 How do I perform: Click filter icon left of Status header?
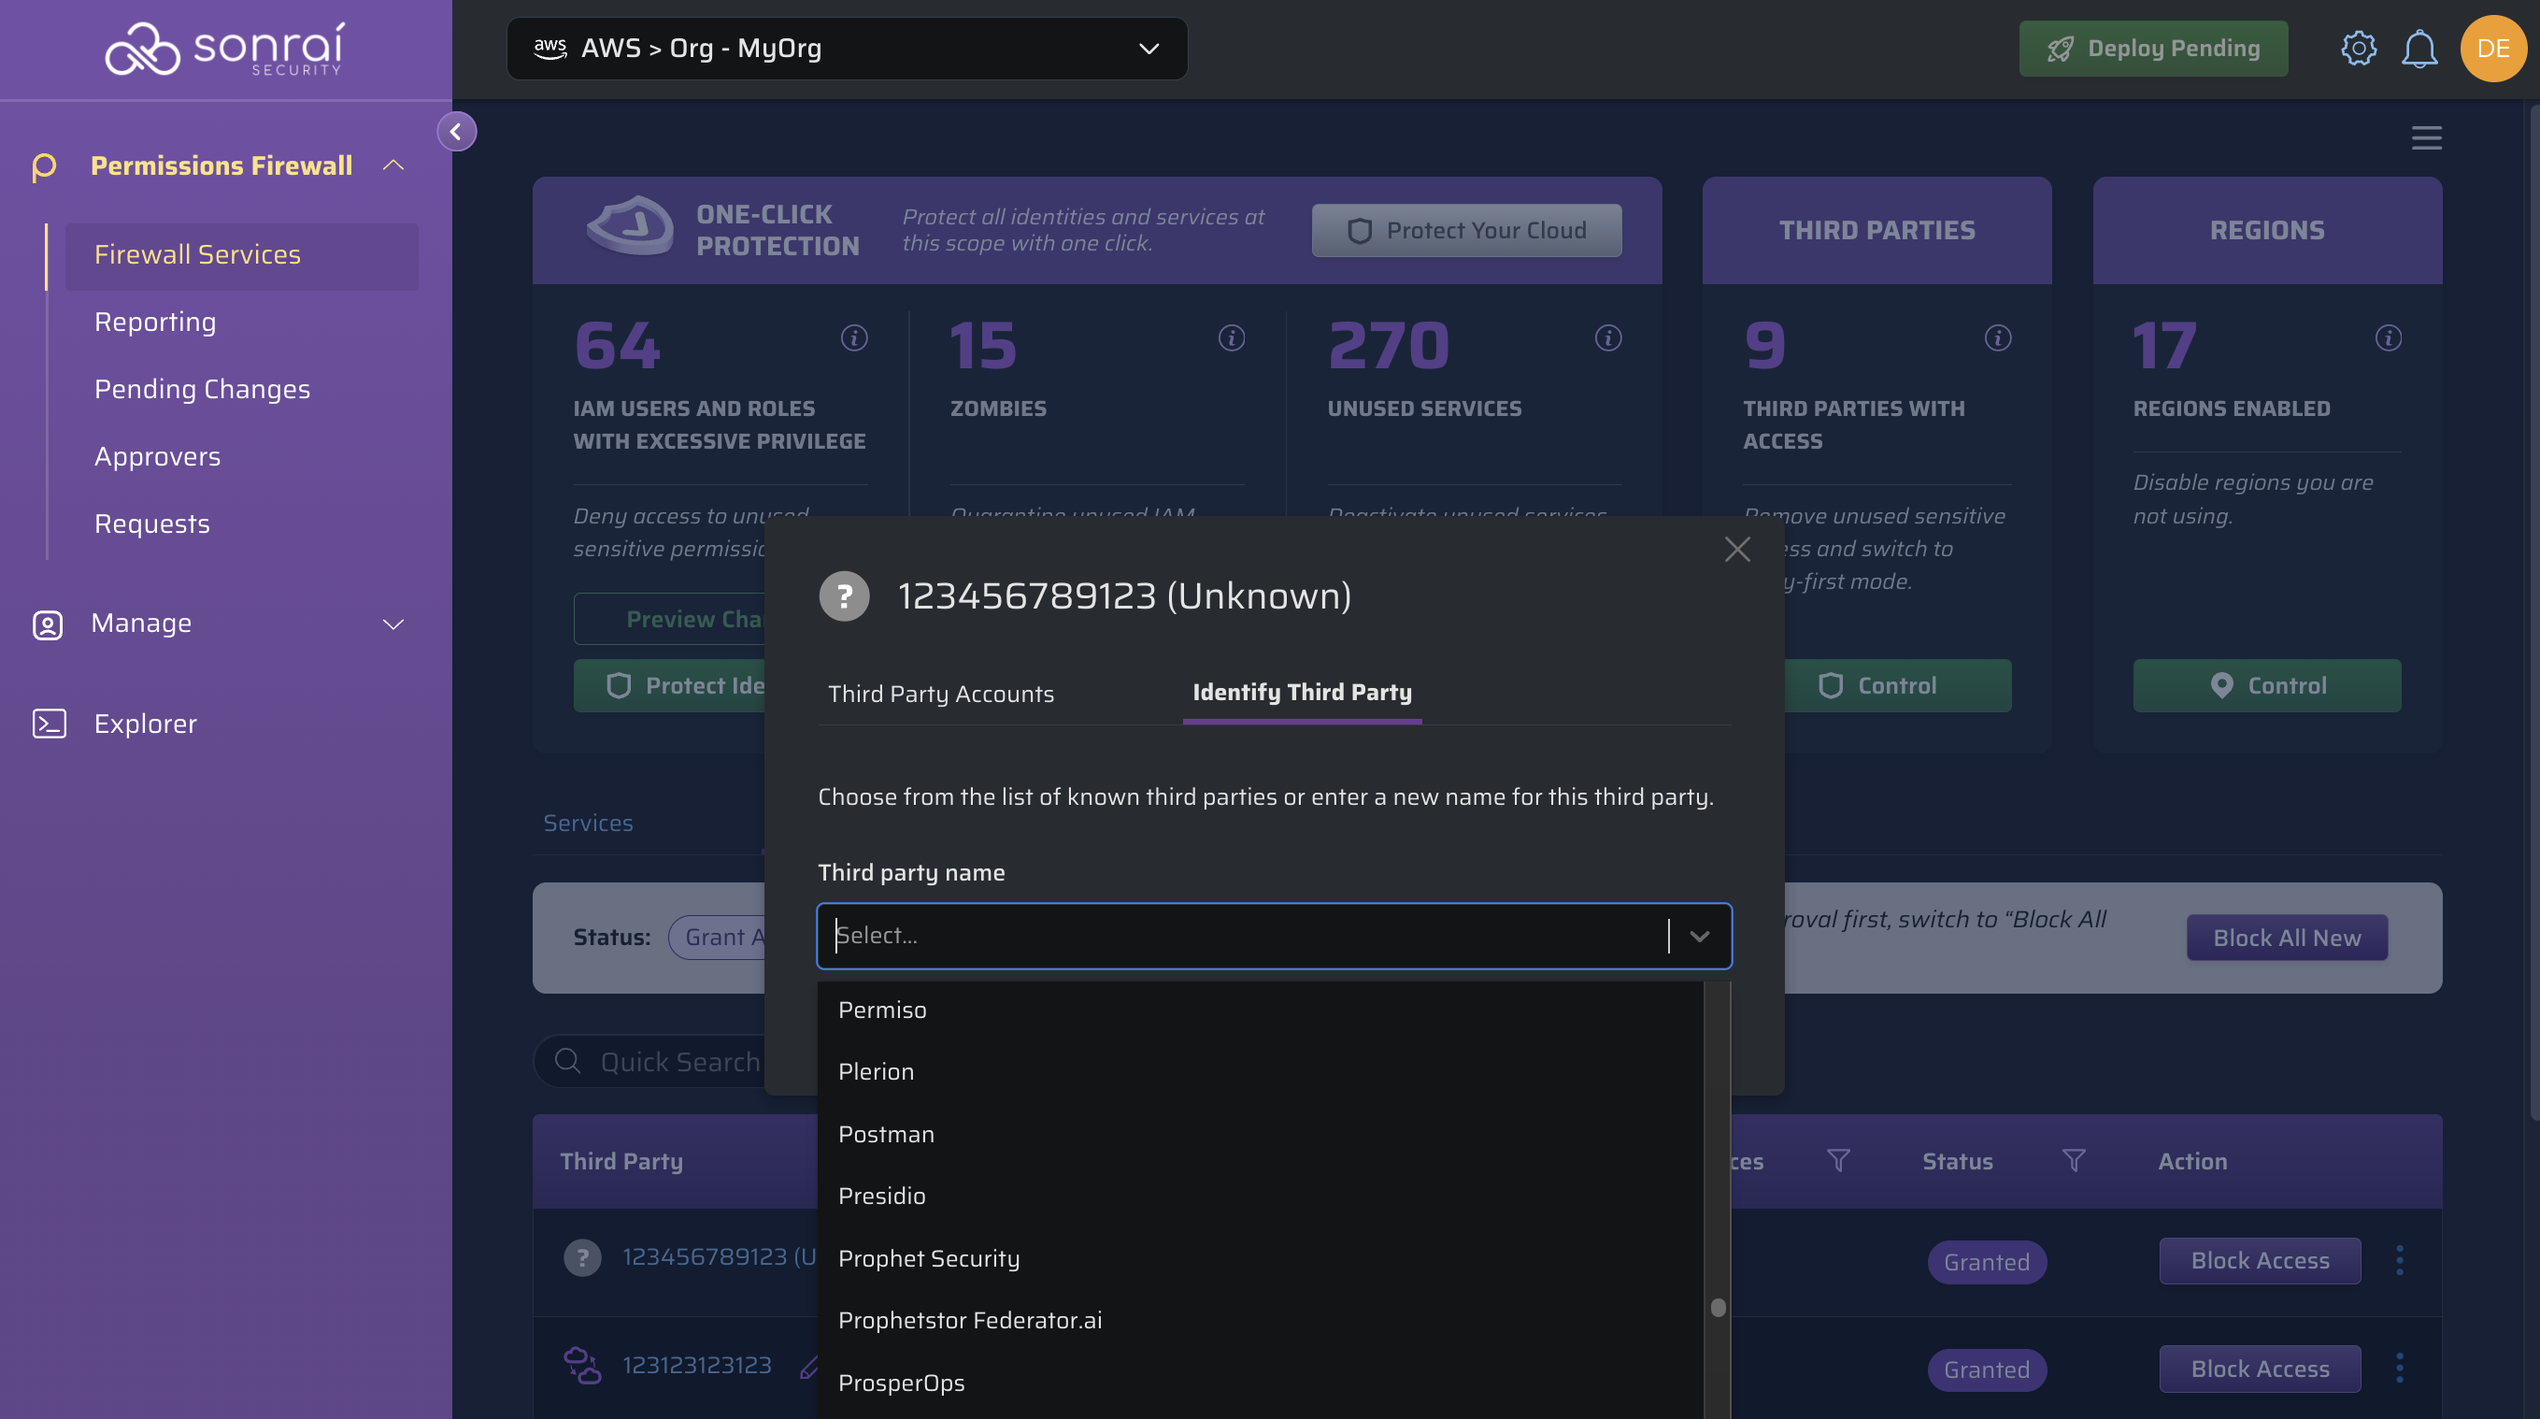[x=1838, y=1161]
